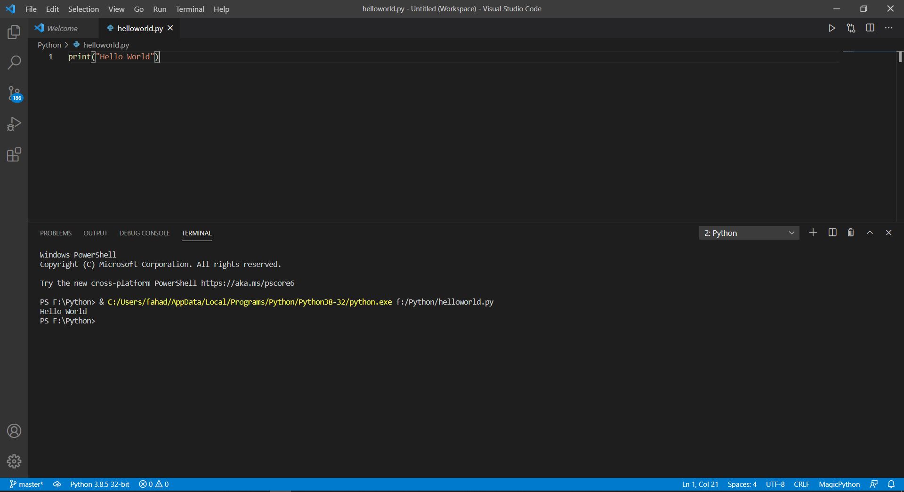Open the Help menu
This screenshot has width=904, height=492.
pyautogui.click(x=221, y=9)
